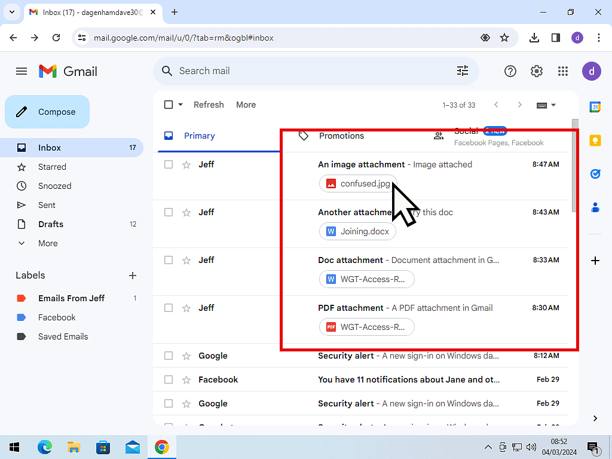612x459 pixels.
Task: Open Mail app in Windows taskbar
Action: [x=132, y=447]
